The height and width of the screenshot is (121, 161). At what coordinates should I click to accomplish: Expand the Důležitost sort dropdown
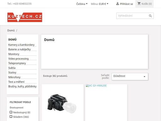[x=130, y=77]
